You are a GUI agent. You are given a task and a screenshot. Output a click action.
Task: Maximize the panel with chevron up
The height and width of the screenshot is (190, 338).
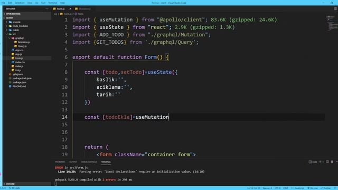tap(336, 162)
